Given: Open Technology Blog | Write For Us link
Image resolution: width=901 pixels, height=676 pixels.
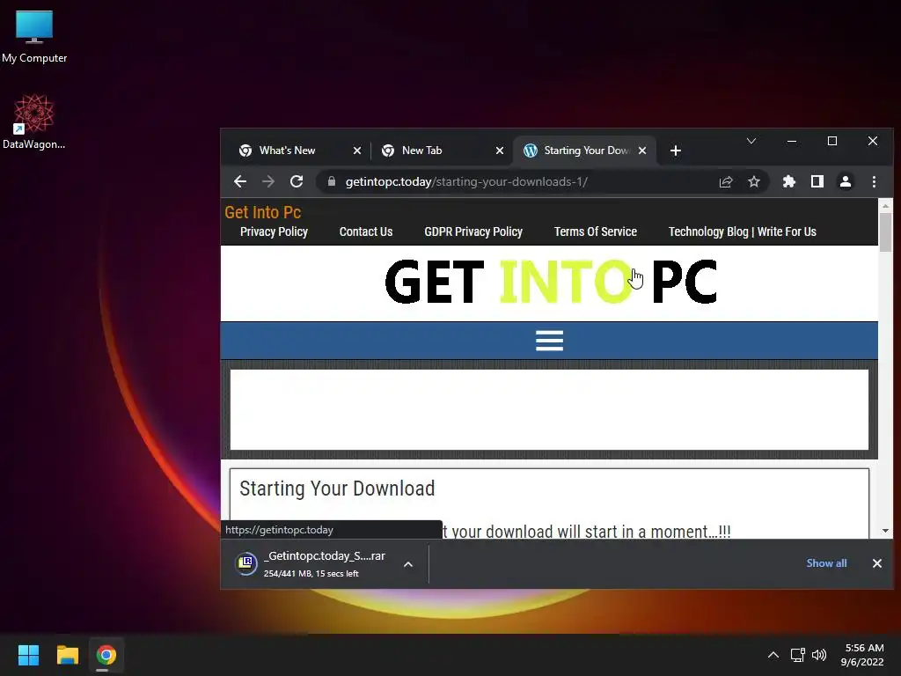Looking at the screenshot, I should point(743,231).
